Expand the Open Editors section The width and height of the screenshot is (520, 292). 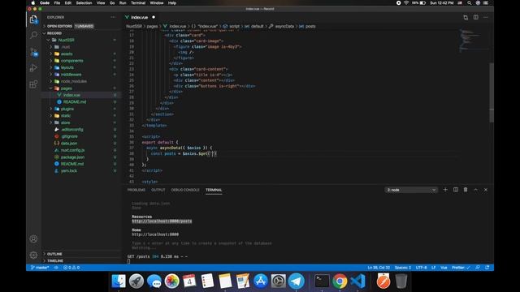[71, 26]
